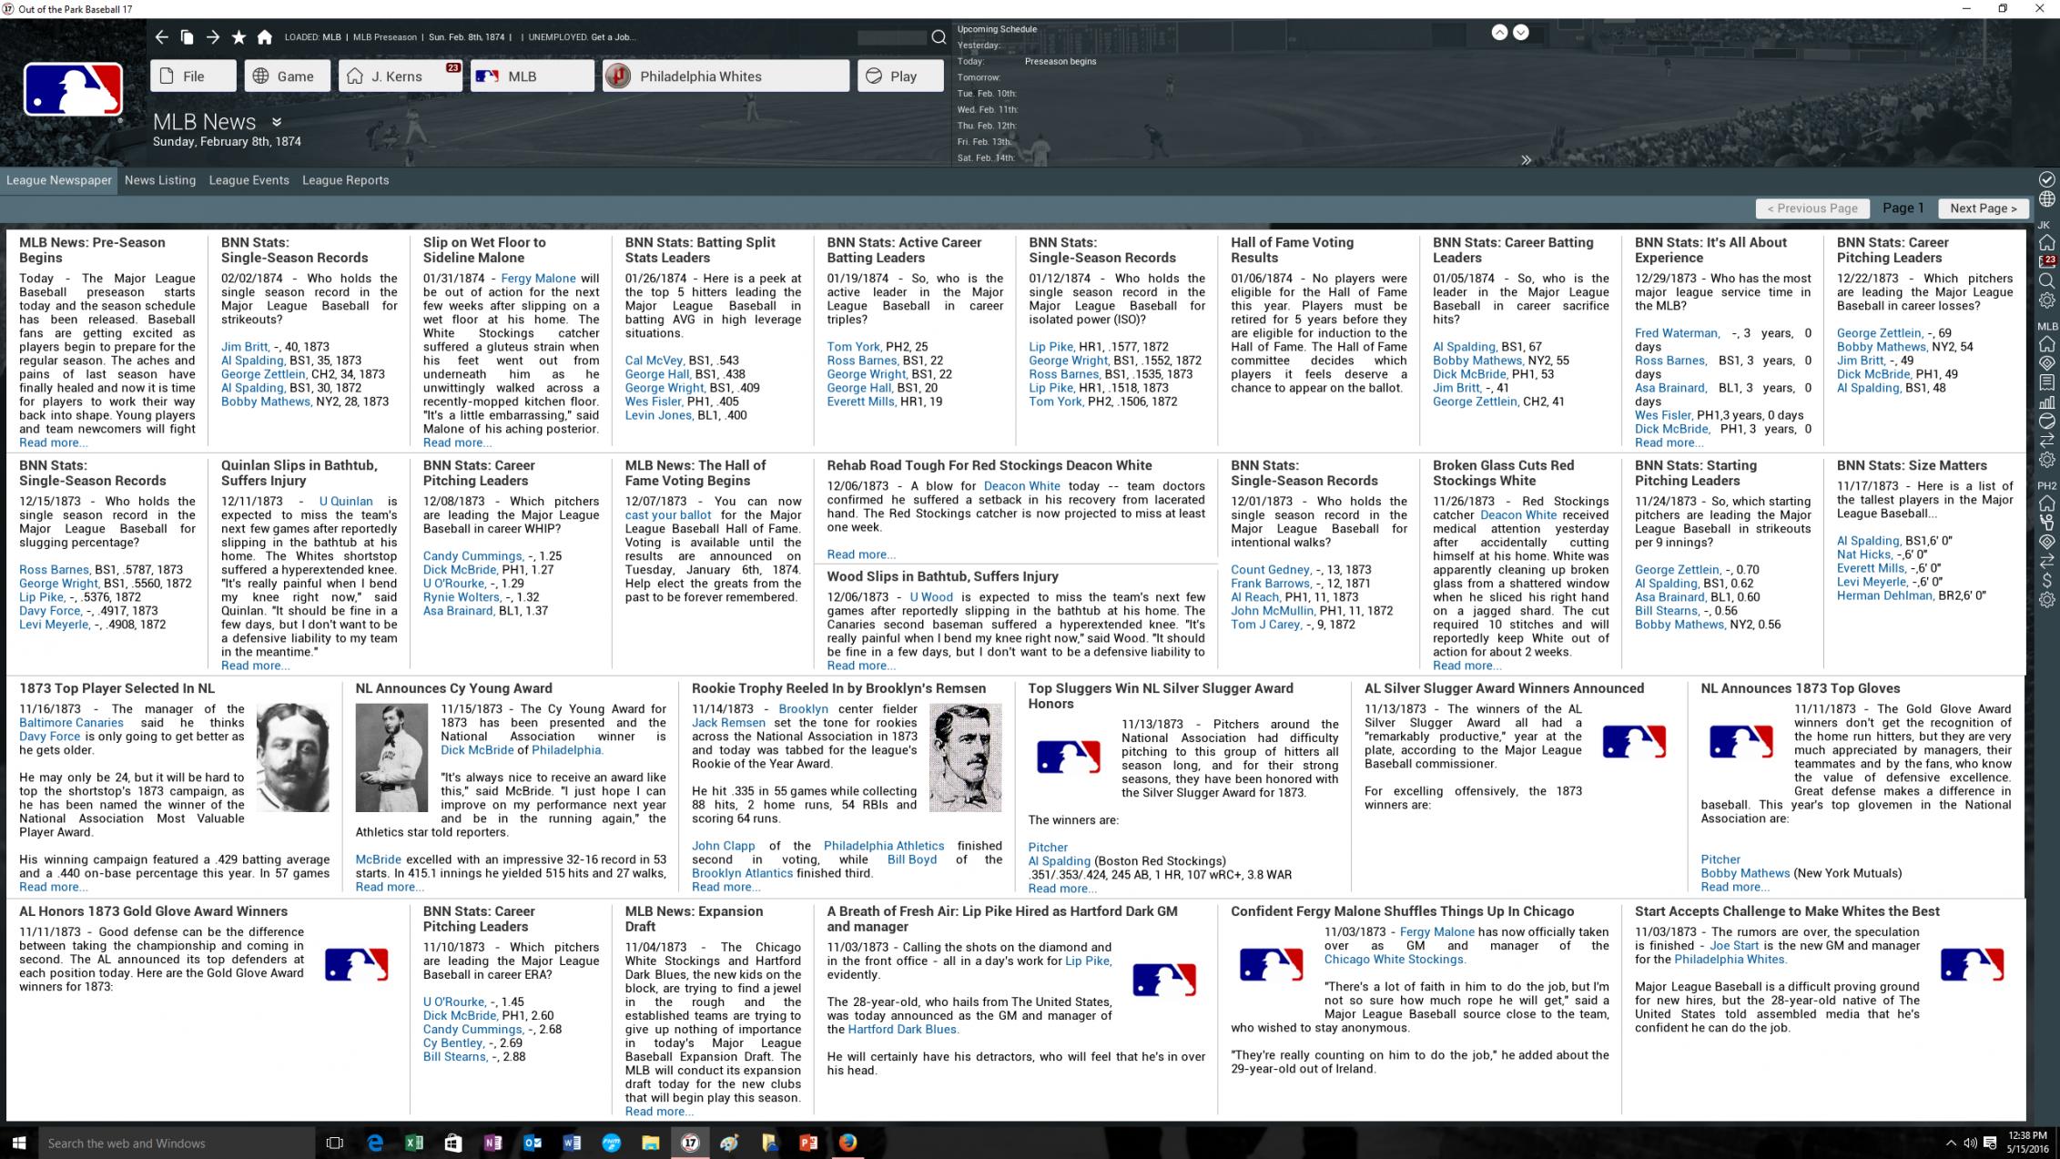
Task: Click the search magnifier icon by search box
Action: 939,37
